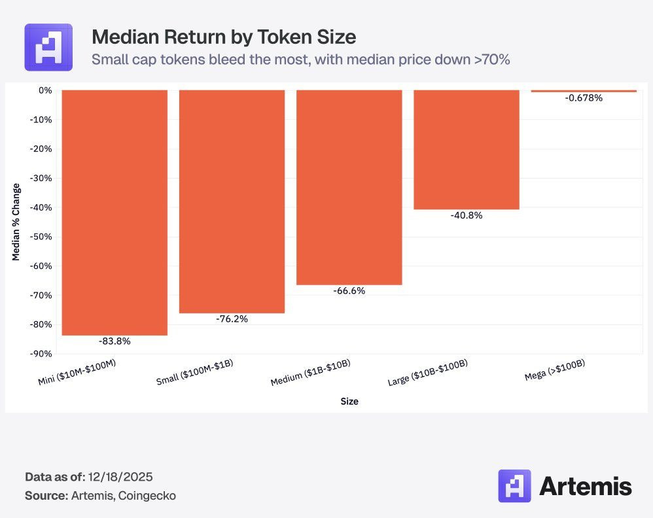Select the Large ($10B-$100B) bar

click(x=467, y=150)
